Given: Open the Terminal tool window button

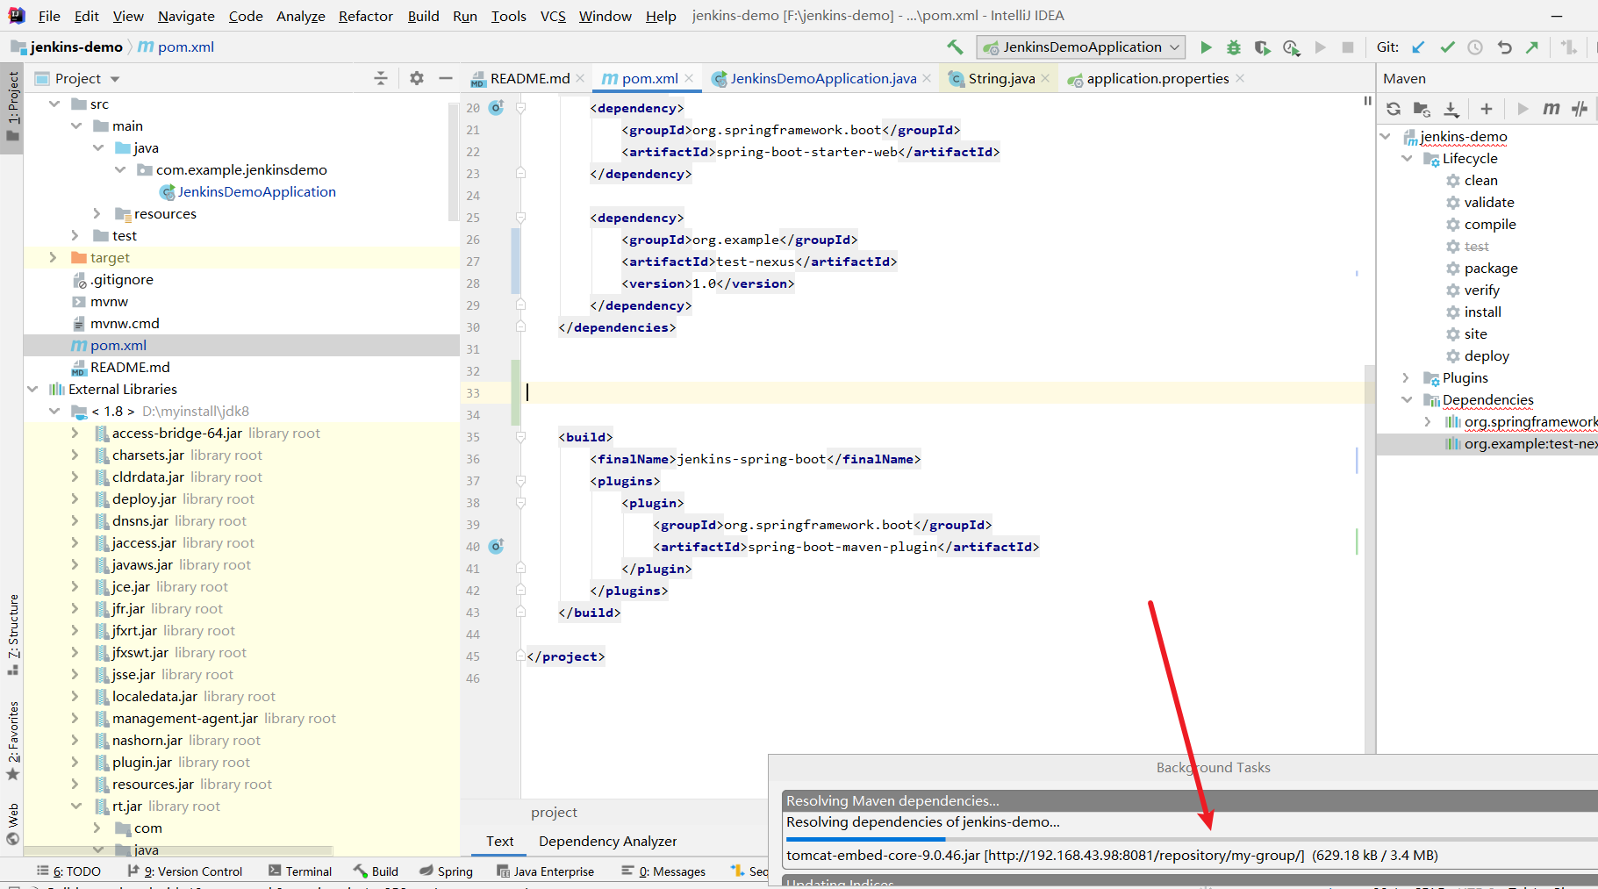Looking at the screenshot, I should coord(300,871).
